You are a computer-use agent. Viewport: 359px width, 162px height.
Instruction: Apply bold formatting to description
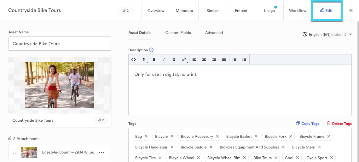point(154,59)
